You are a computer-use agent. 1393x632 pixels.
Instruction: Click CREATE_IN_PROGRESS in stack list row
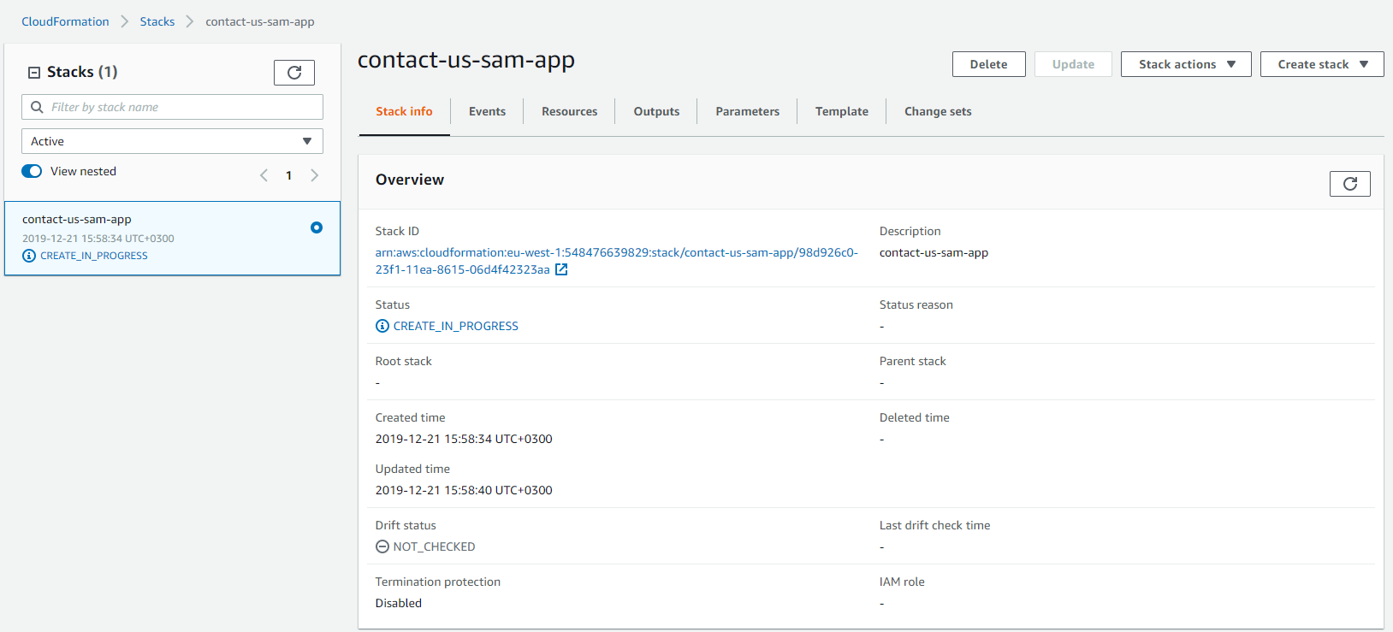tap(94, 256)
